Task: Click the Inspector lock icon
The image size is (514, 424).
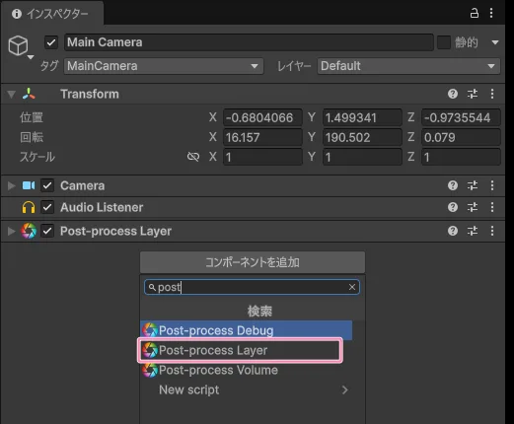Action: (x=475, y=13)
